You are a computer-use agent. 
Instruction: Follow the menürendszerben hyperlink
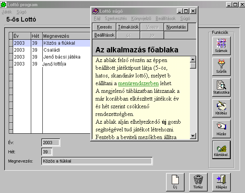click(x=138, y=83)
